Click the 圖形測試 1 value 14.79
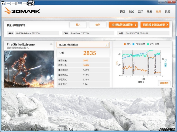 86,70
